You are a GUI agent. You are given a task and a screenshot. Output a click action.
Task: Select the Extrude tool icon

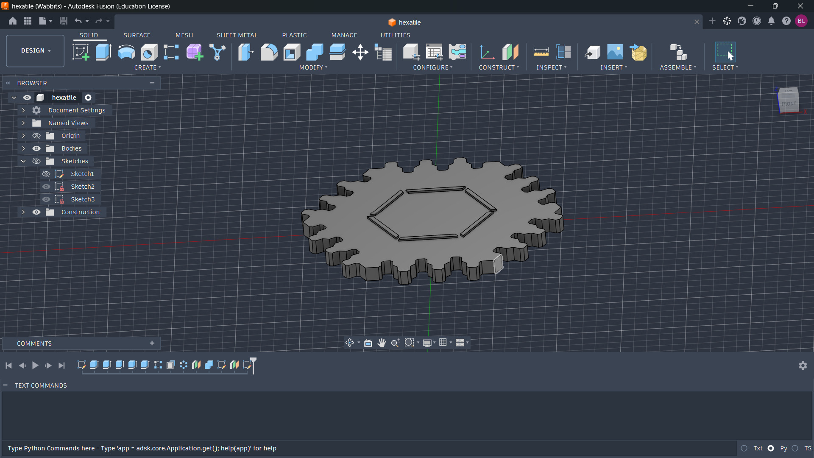coord(103,52)
